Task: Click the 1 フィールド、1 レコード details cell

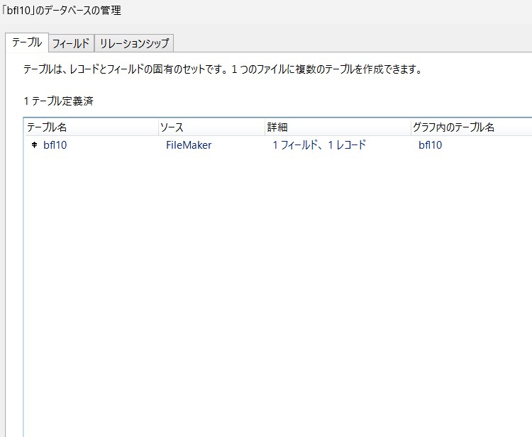Action: point(319,145)
